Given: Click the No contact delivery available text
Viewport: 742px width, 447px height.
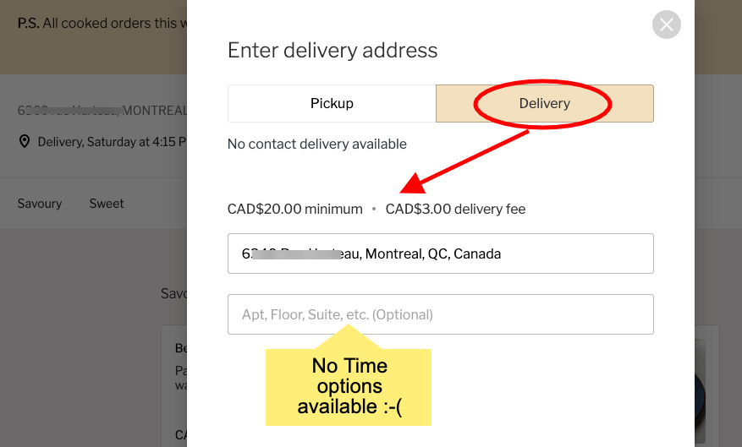Looking at the screenshot, I should (317, 144).
